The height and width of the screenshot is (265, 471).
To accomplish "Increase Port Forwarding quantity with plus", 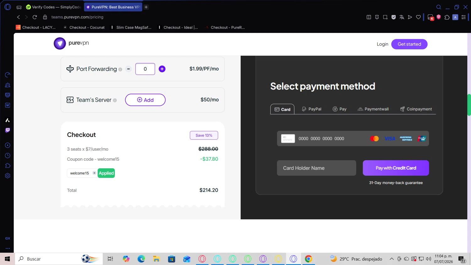I will [x=162, y=69].
